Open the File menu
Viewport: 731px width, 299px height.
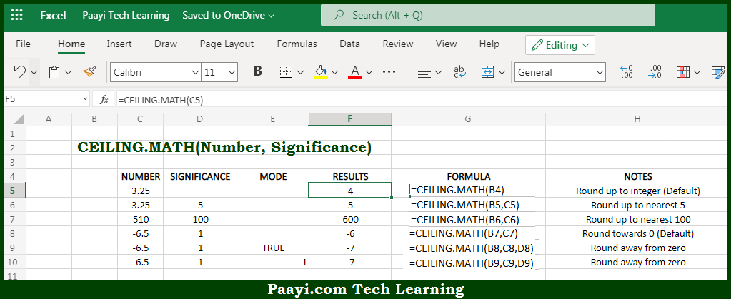(23, 44)
